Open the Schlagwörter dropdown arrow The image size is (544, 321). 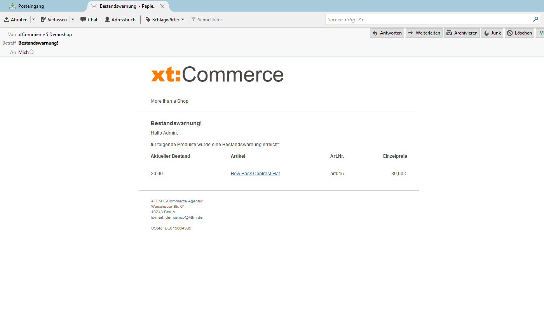point(183,19)
